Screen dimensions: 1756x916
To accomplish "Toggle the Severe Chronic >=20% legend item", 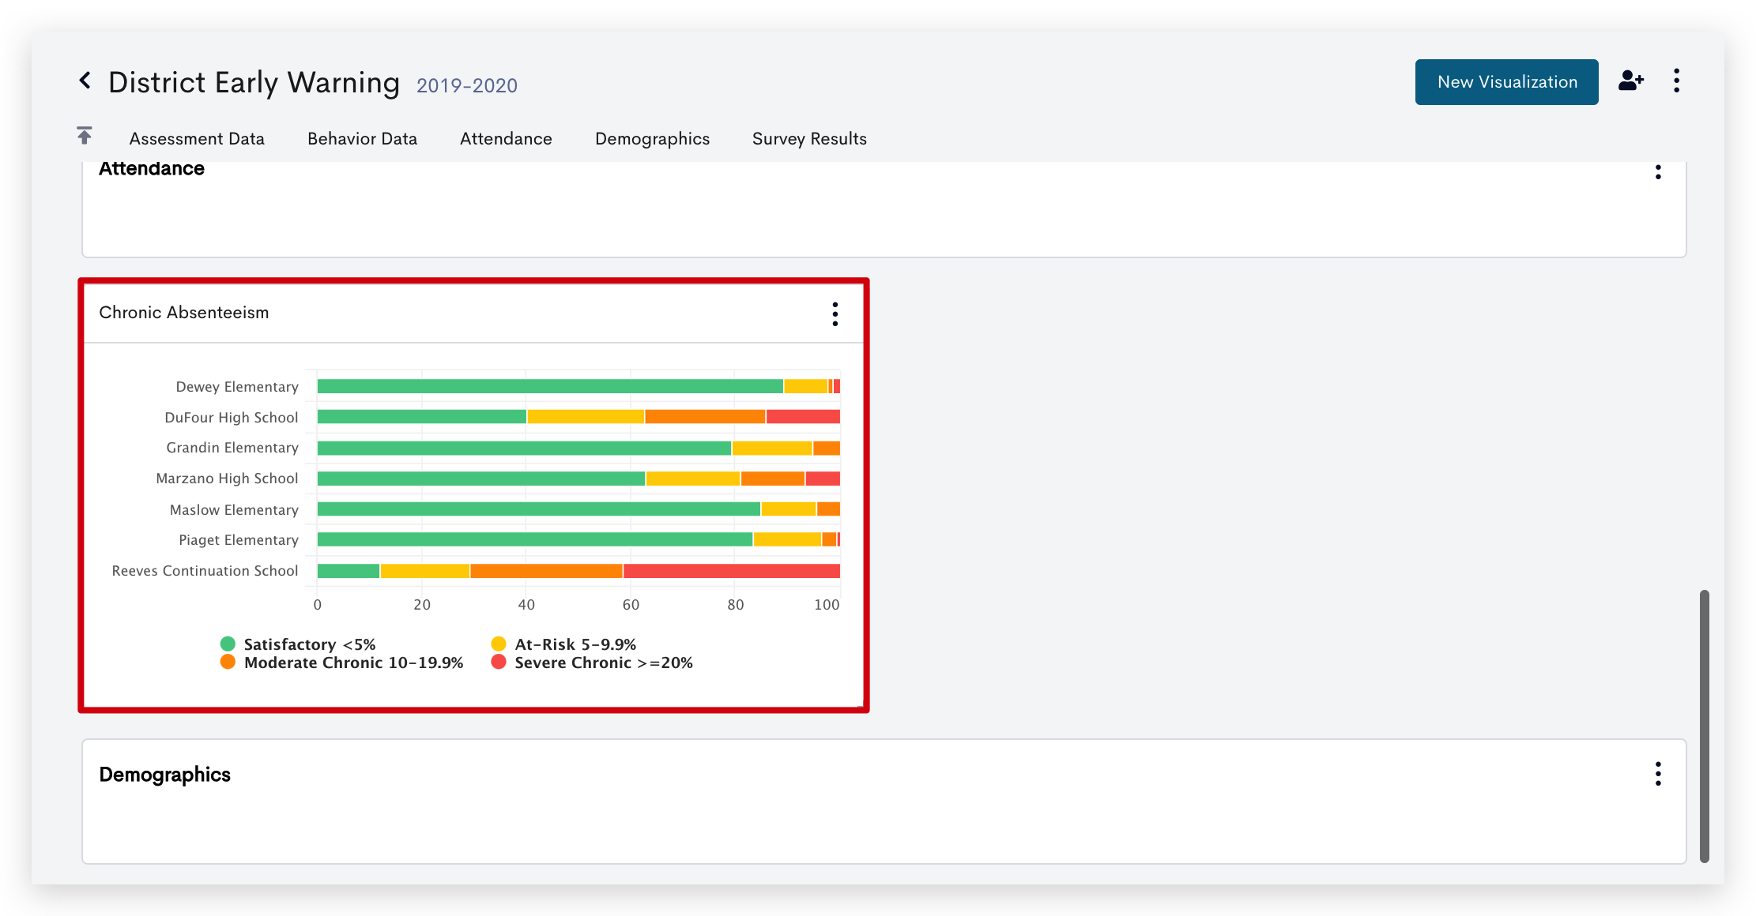I will 592,663.
